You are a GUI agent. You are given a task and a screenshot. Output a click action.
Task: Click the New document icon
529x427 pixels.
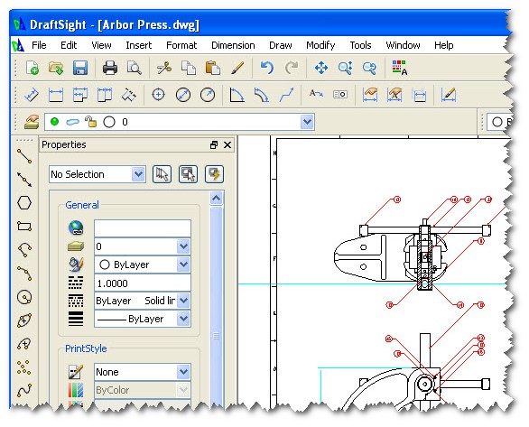pyautogui.click(x=32, y=68)
